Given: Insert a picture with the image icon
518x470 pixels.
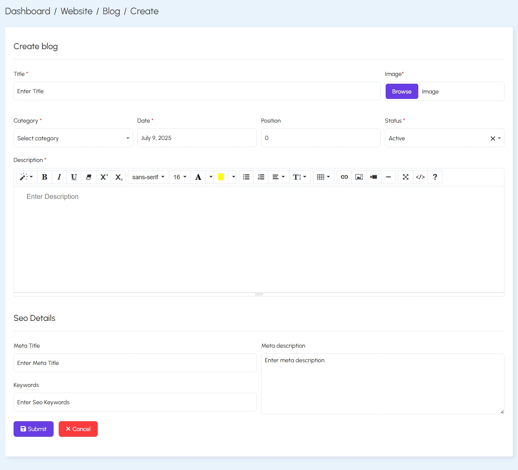Looking at the screenshot, I should pyautogui.click(x=359, y=177).
